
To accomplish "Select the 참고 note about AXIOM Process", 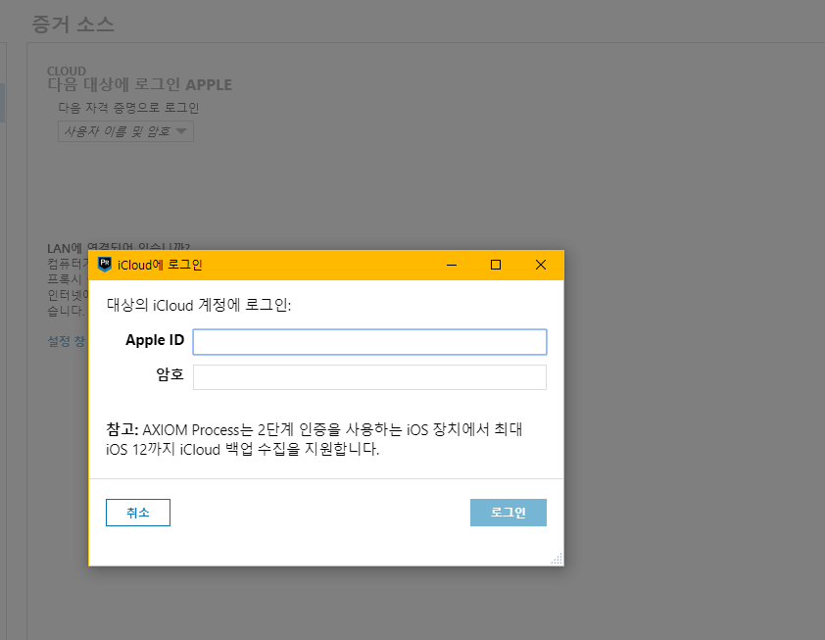I will (x=315, y=439).
